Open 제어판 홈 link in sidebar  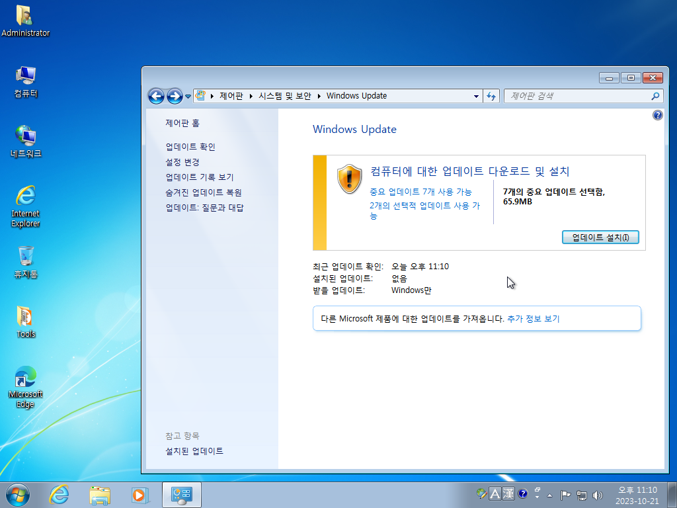click(x=182, y=123)
